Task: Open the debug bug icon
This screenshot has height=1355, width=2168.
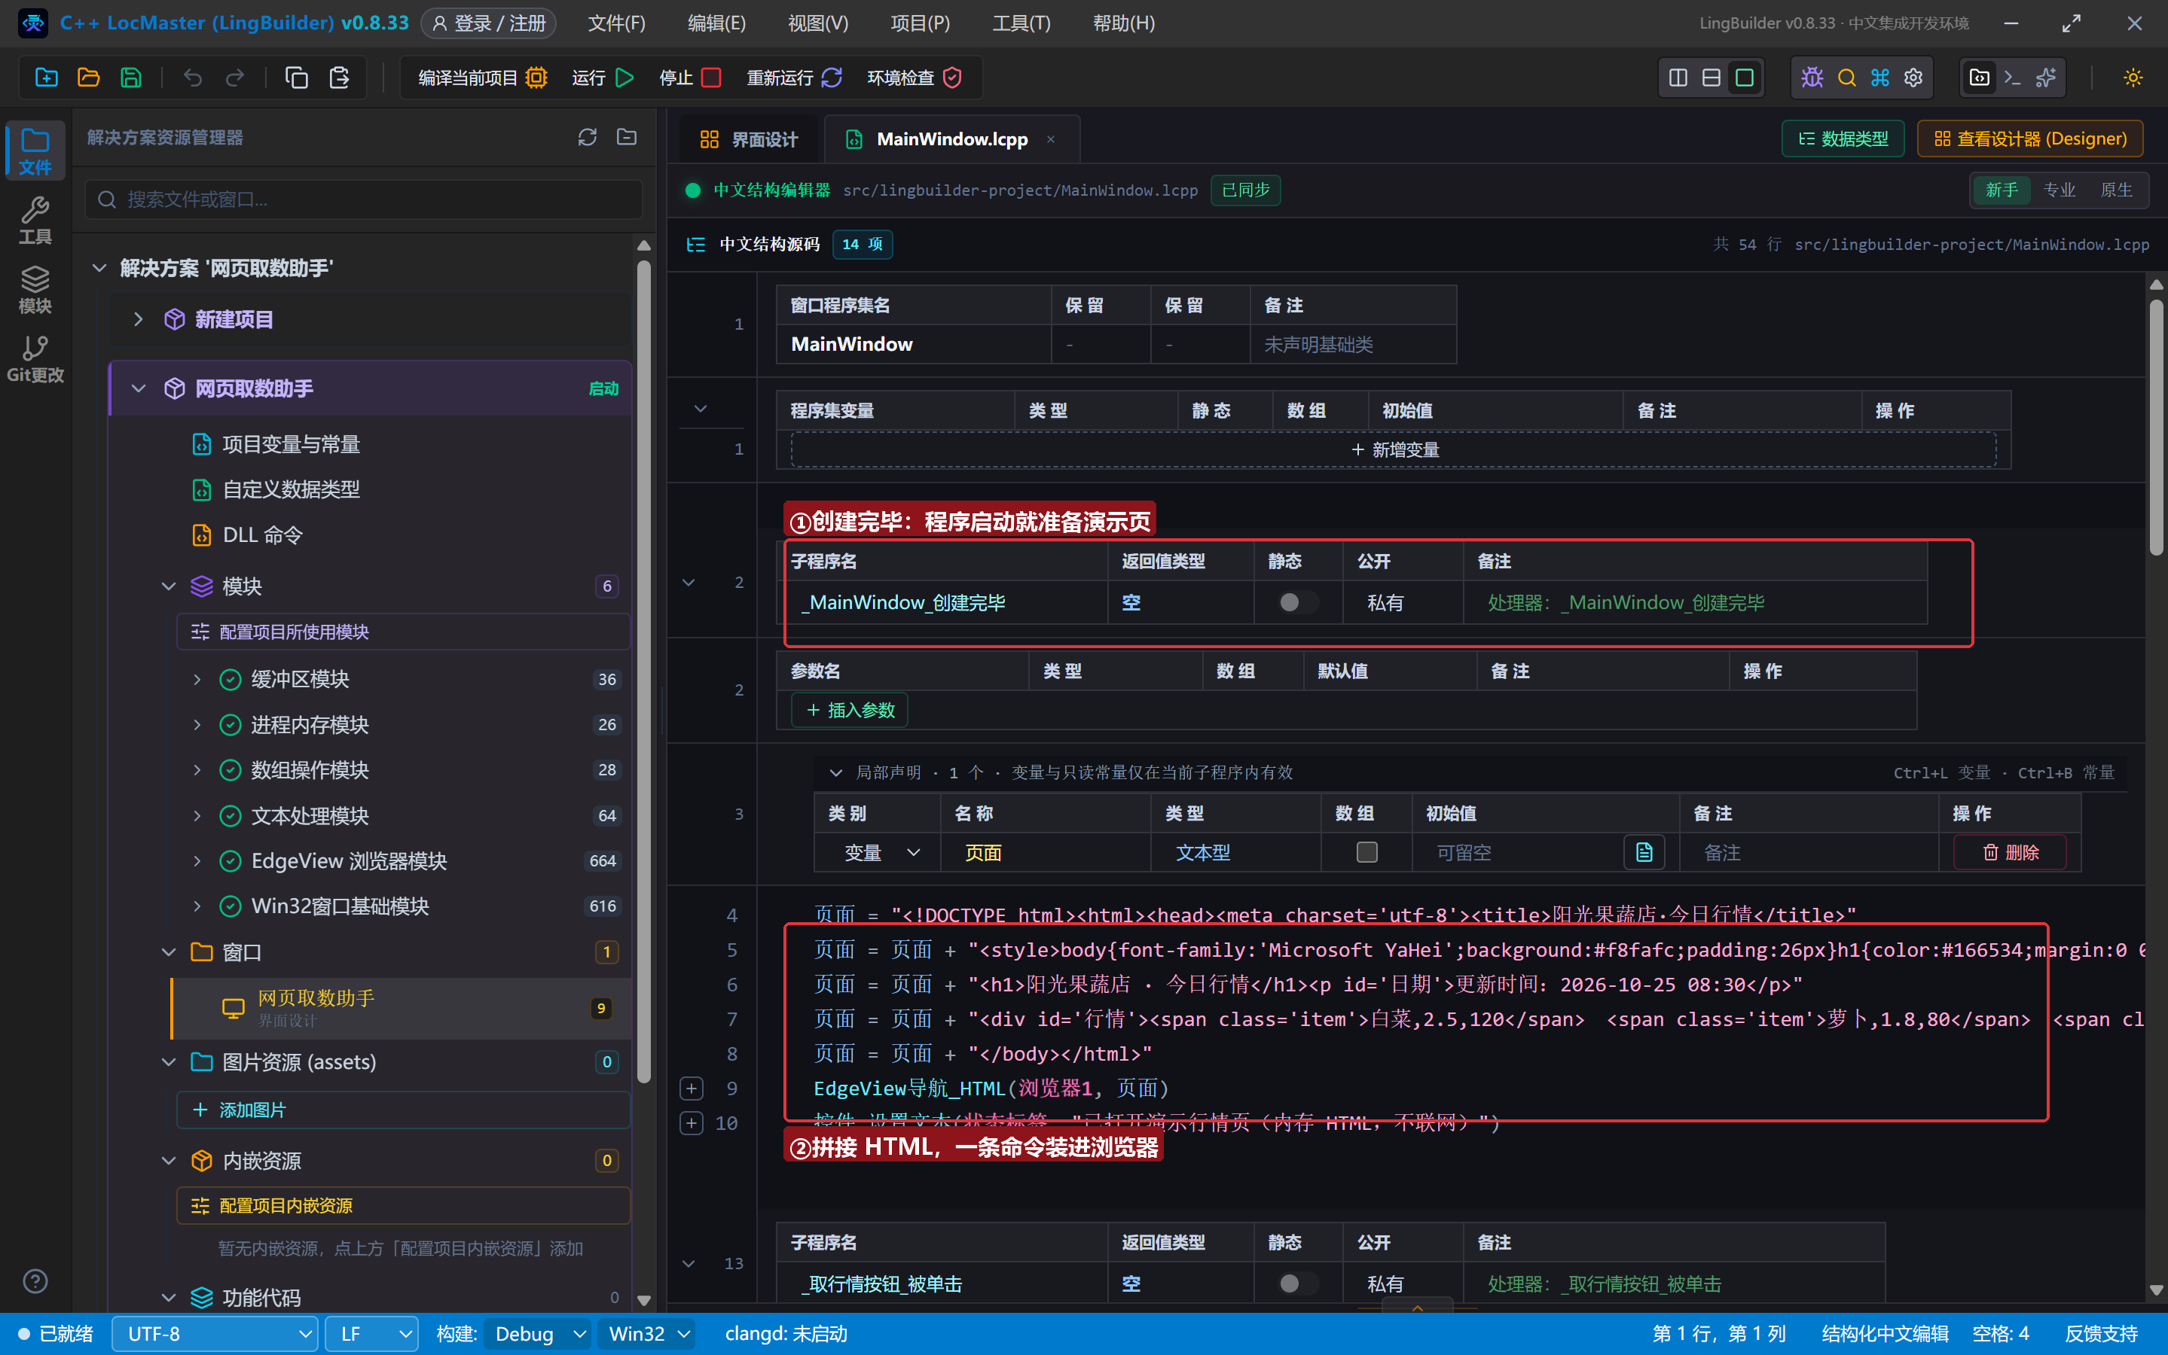Action: tap(1812, 78)
